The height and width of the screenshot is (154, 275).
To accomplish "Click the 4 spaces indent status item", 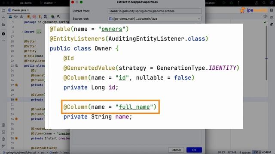I will [245, 152].
